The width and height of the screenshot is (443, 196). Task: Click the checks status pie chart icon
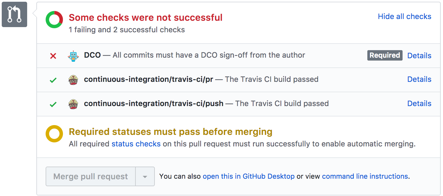[x=54, y=20]
